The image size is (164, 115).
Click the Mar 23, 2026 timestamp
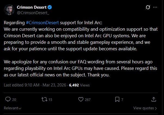(x=54, y=85)
